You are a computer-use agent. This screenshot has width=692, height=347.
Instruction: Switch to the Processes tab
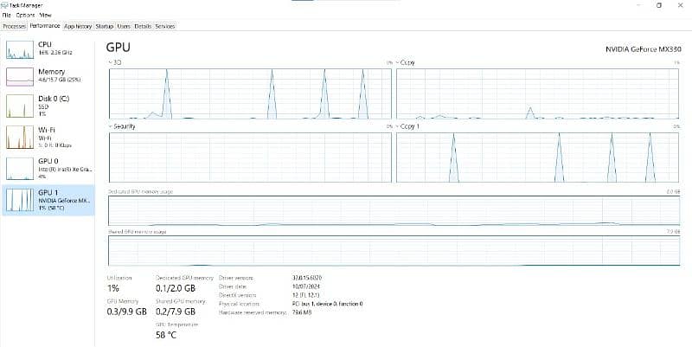[15, 26]
